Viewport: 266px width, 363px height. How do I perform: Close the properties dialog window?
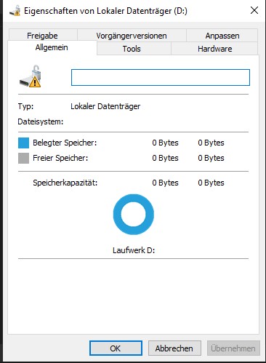pos(254,10)
